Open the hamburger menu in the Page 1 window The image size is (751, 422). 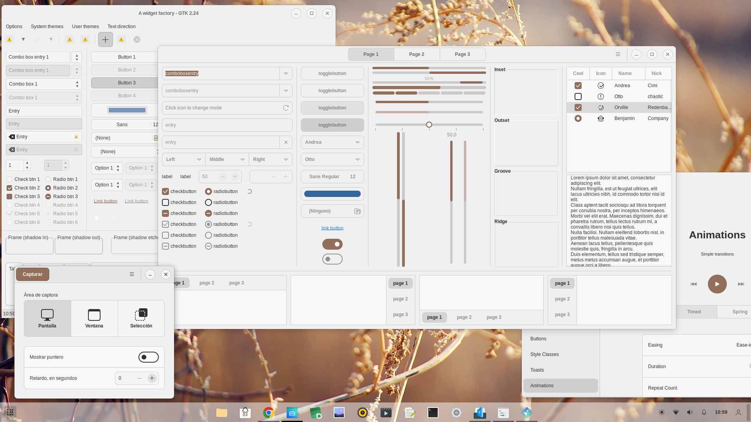618,54
